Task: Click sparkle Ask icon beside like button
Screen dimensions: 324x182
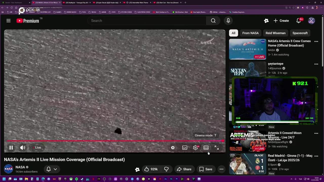Action: [137, 169]
